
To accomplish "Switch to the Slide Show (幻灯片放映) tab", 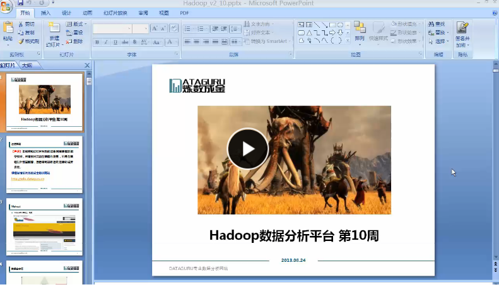I will (x=115, y=13).
